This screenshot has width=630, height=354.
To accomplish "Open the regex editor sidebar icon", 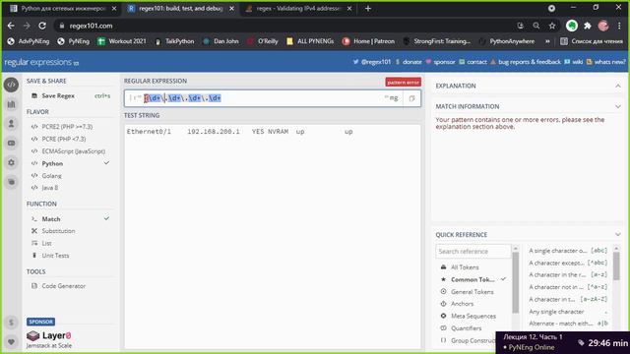I will (11, 85).
